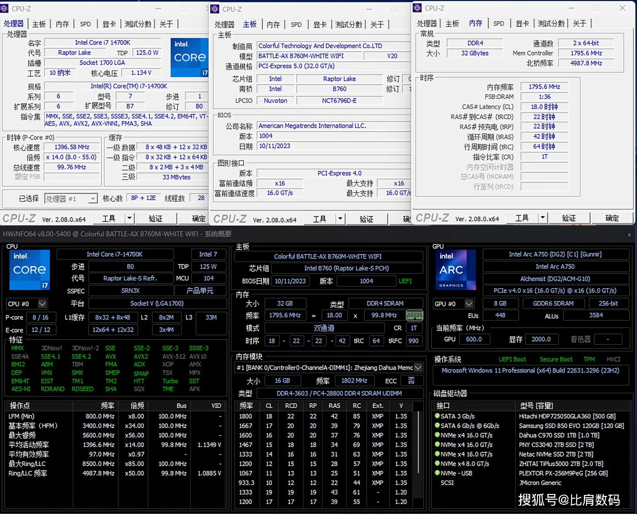This screenshot has height=514, width=637.
Task: Select the 最大睿频 operating point row
Action: (115, 435)
